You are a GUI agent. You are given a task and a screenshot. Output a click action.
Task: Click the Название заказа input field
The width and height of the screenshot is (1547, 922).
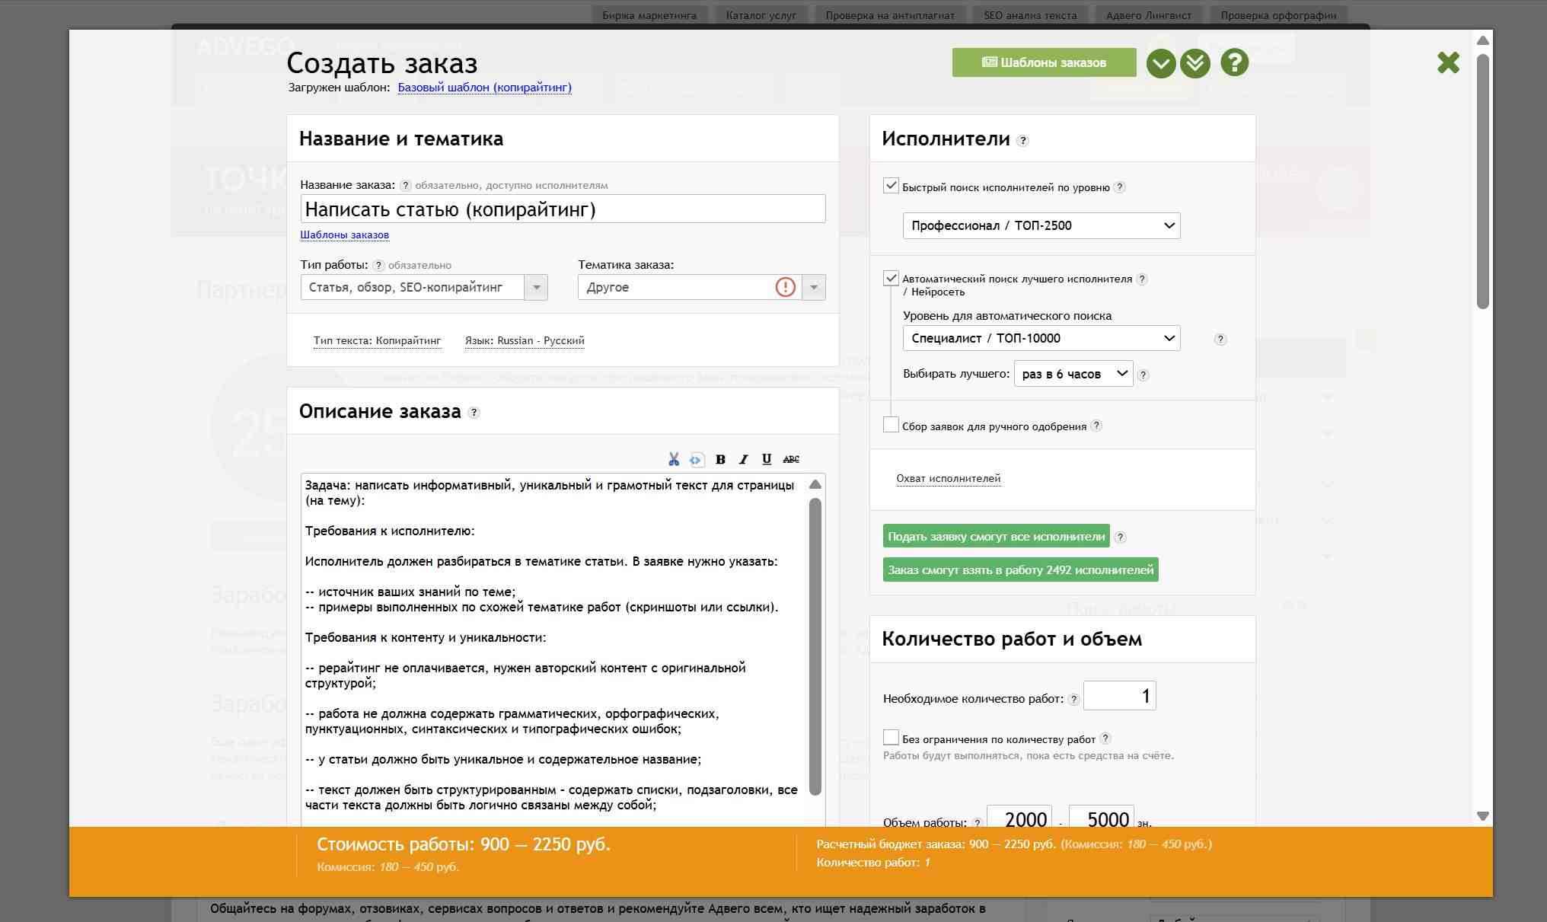563,209
